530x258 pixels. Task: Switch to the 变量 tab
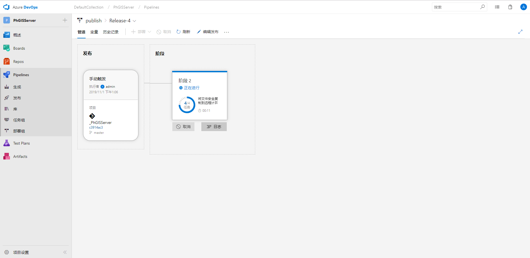[x=94, y=32]
